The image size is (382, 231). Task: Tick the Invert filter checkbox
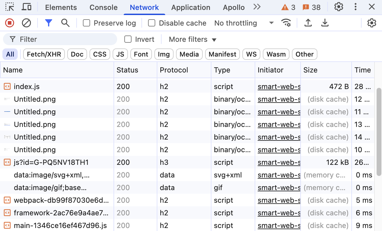(x=128, y=39)
